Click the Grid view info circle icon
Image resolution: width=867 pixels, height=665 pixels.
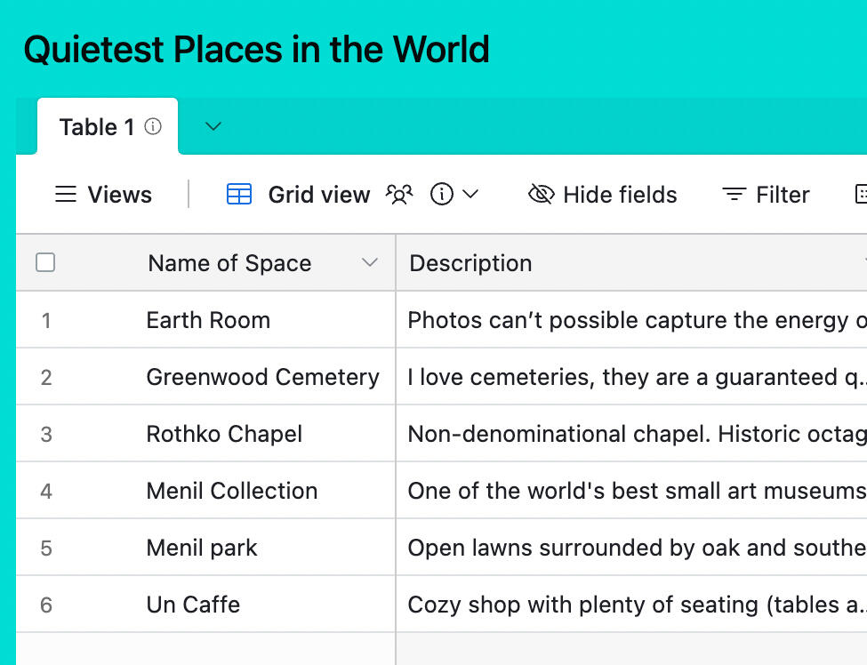[441, 195]
